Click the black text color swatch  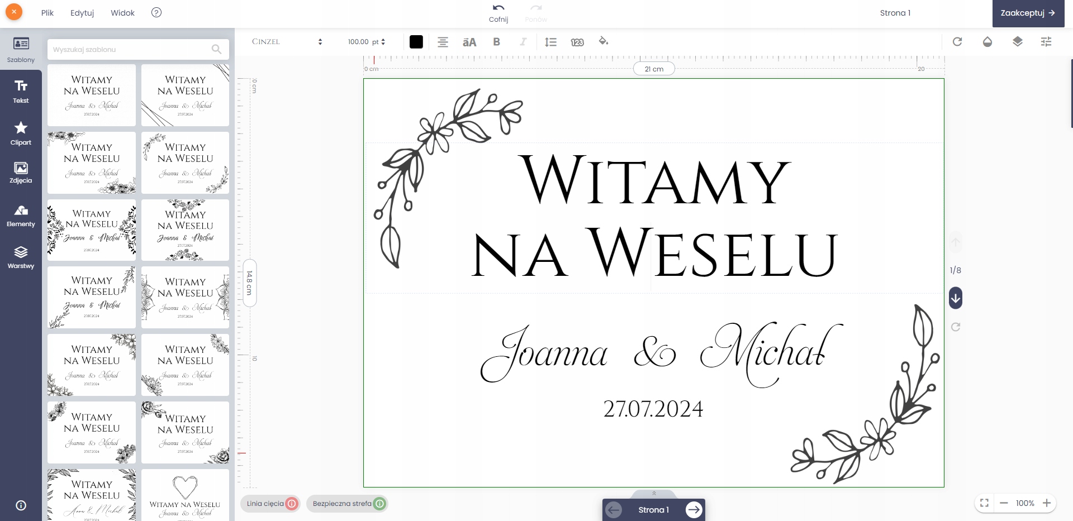click(x=416, y=42)
